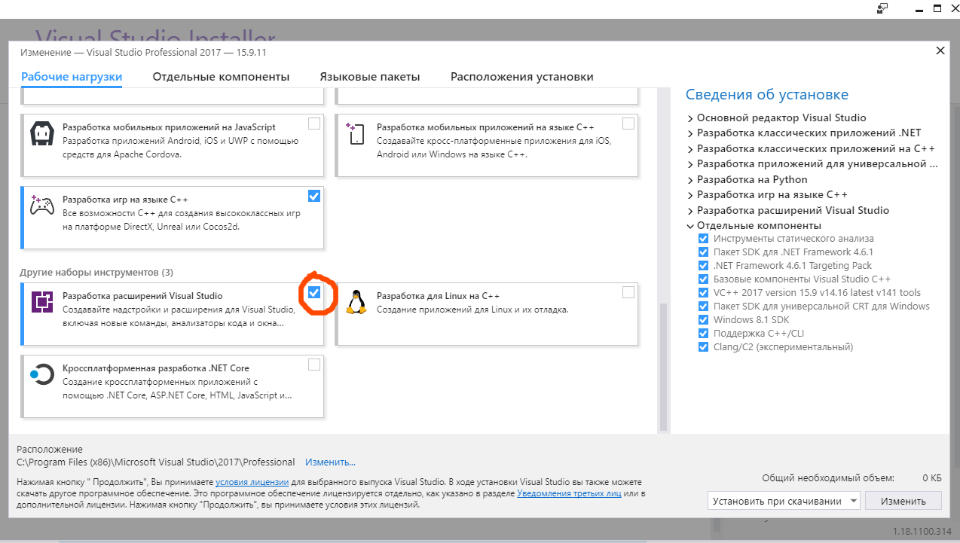Viewport: 960px width, 543px height.
Task: Expand 'Разработка расширений Visual Studio' in details pane
Action: click(690, 210)
